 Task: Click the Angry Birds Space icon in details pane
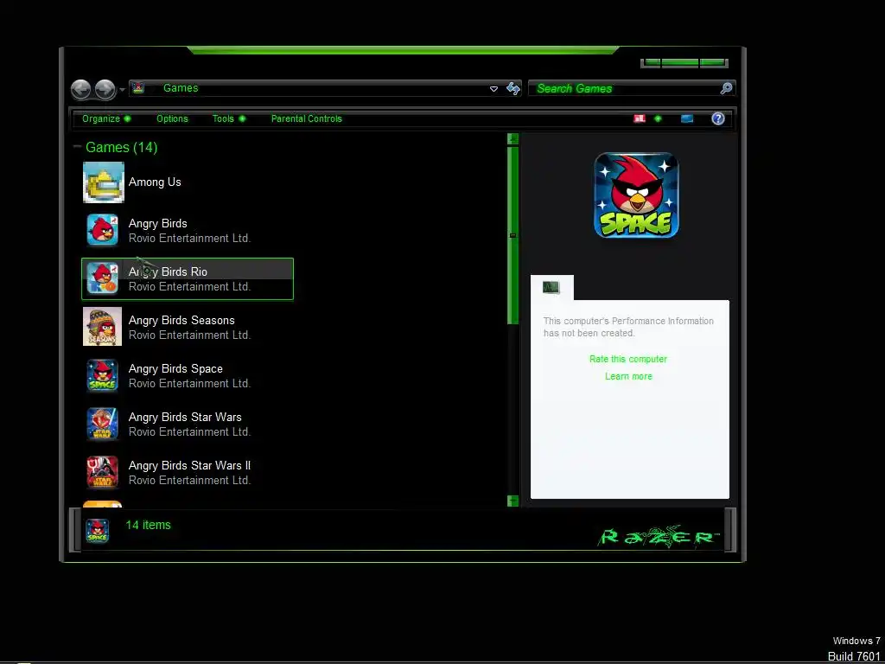[97, 531]
